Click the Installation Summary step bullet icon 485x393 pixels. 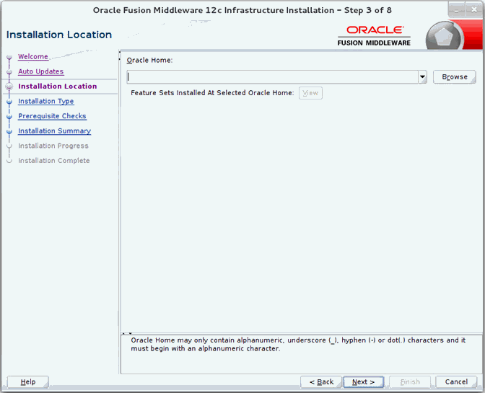click(9, 131)
